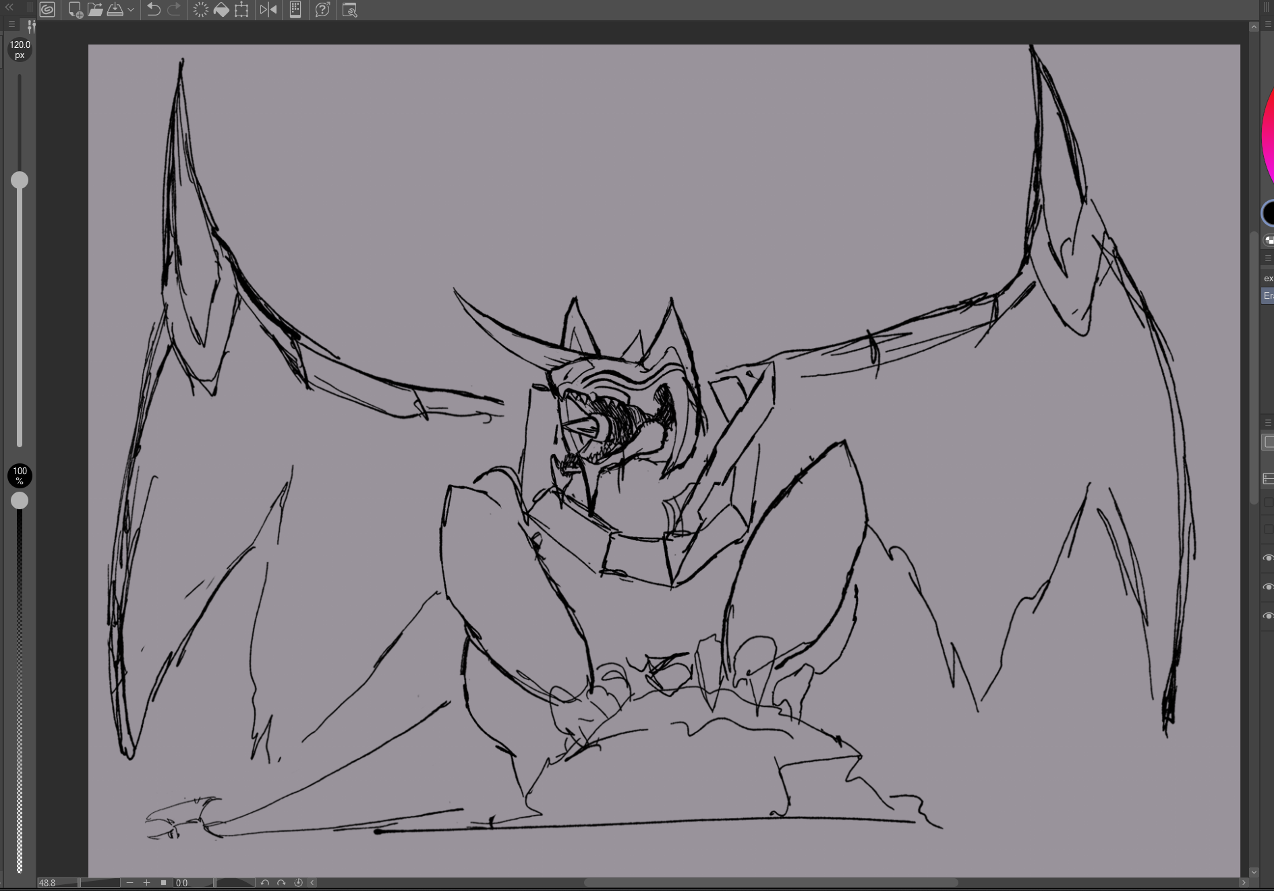Open the layer panel hamburger menu

point(1268,422)
